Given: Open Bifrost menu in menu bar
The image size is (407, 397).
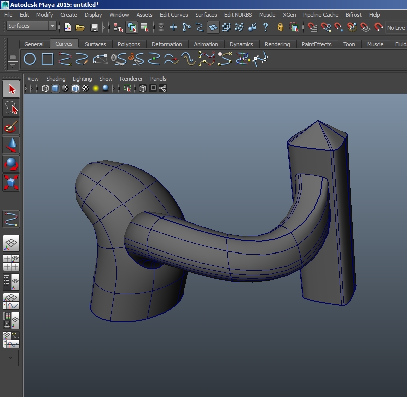Looking at the screenshot, I should click(x=353, y=15).
